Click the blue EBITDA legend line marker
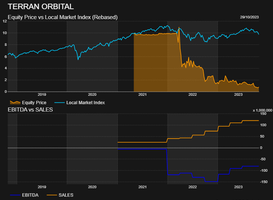The height and width of the screenshot is (200, 273). click(x=15, y=195)
